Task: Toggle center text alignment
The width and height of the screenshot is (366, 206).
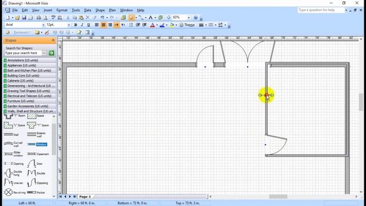Action: [x=103, y=25]
